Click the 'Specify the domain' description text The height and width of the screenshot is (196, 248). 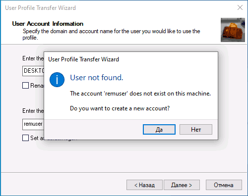(111, 34)
